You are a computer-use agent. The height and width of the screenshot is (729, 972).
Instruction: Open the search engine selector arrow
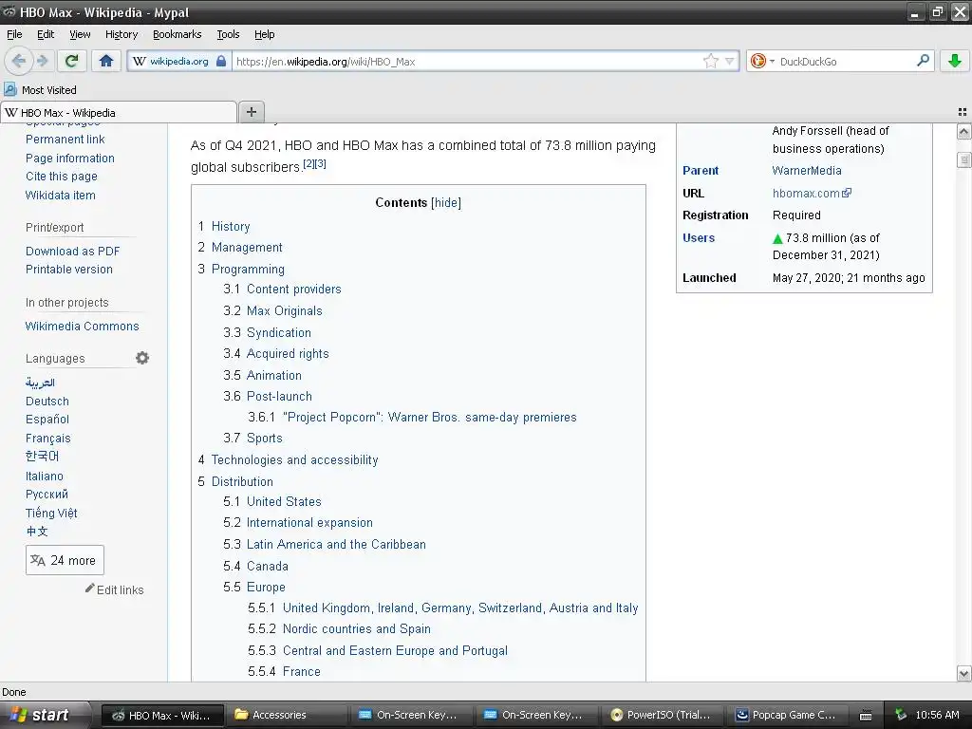[x=772, y=62]
